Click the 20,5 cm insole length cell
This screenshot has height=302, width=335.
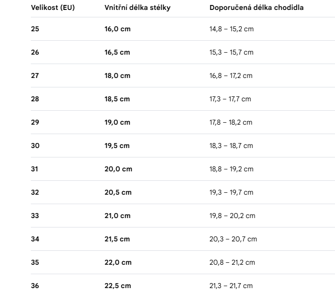[x=118, y=192]
